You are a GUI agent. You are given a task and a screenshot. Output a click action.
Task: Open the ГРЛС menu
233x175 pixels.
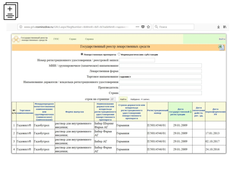point(56,39)
